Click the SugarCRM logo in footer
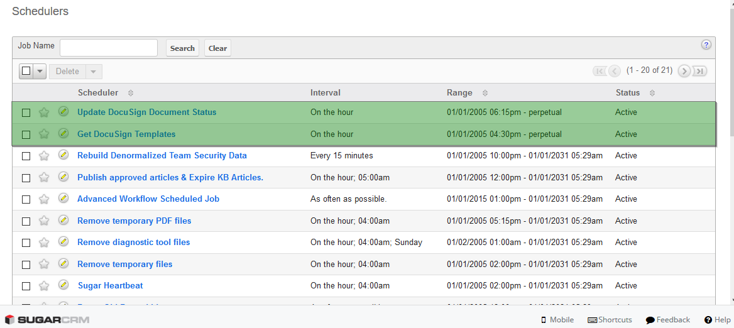The height and width of the screenshot is (328, 734). pos(47,320)
